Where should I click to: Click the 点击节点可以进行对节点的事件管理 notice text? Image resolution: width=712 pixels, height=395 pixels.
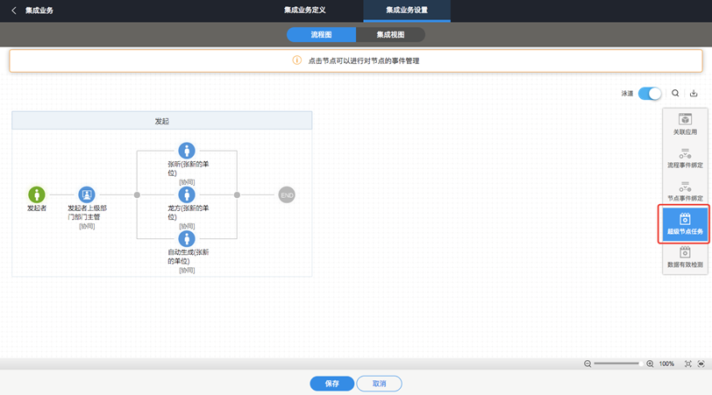point(364,60)
